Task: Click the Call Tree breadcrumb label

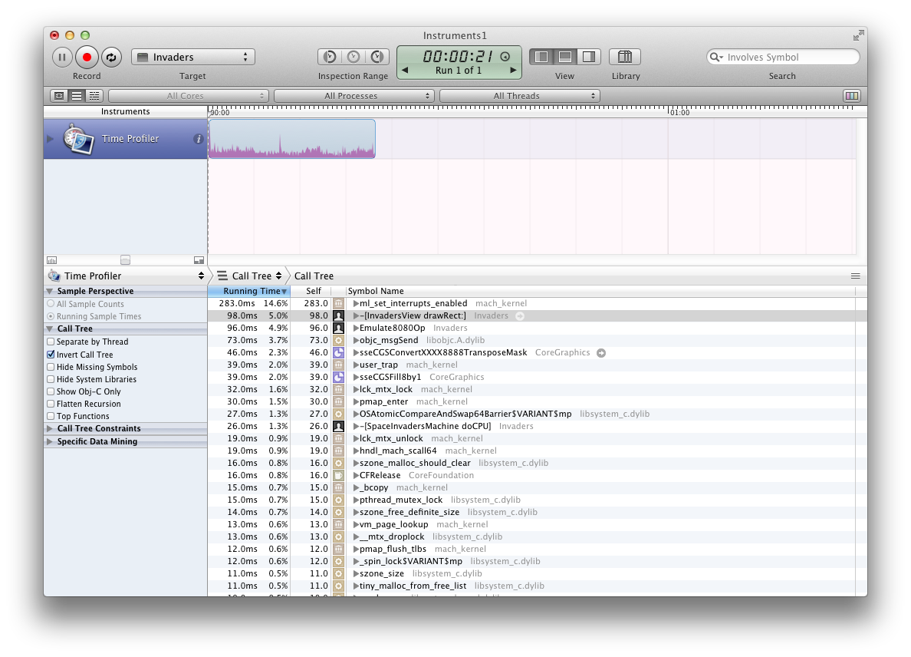Action: click(x=314, y=276)
